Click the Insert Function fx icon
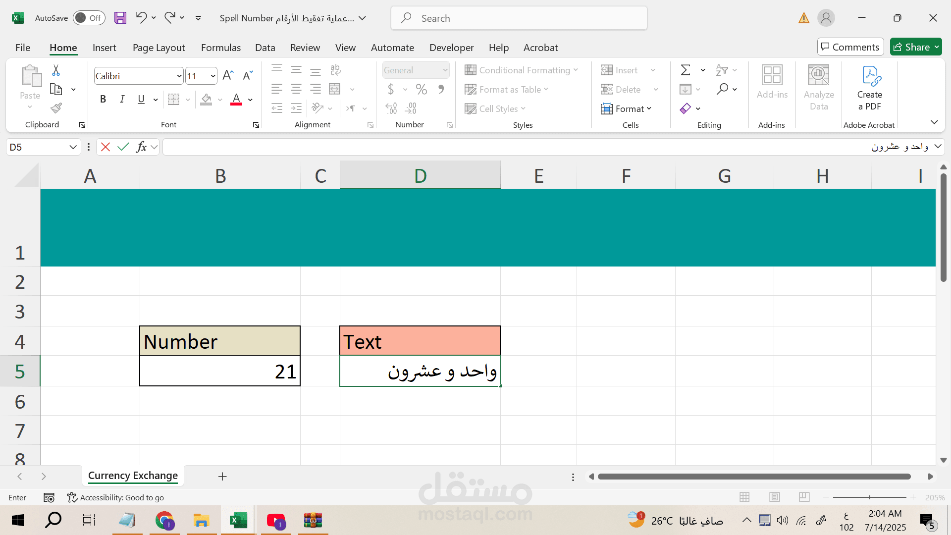Screen dimensions: 951x535 pyautogui.click(x=141, y=147)
